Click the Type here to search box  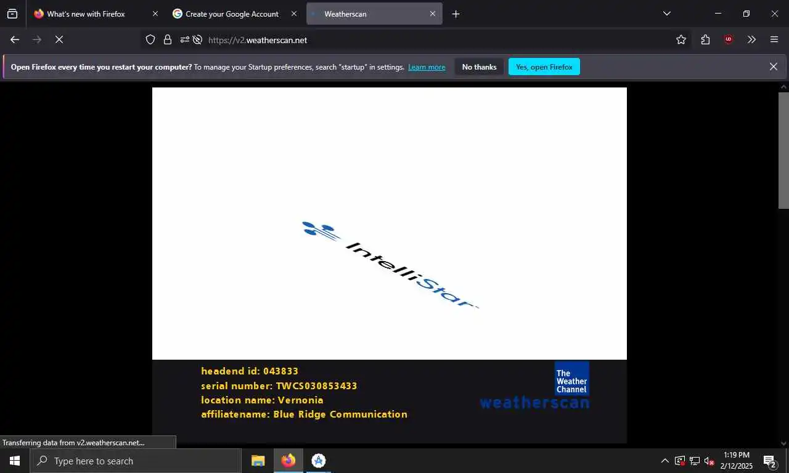click(x=136, y=461)
